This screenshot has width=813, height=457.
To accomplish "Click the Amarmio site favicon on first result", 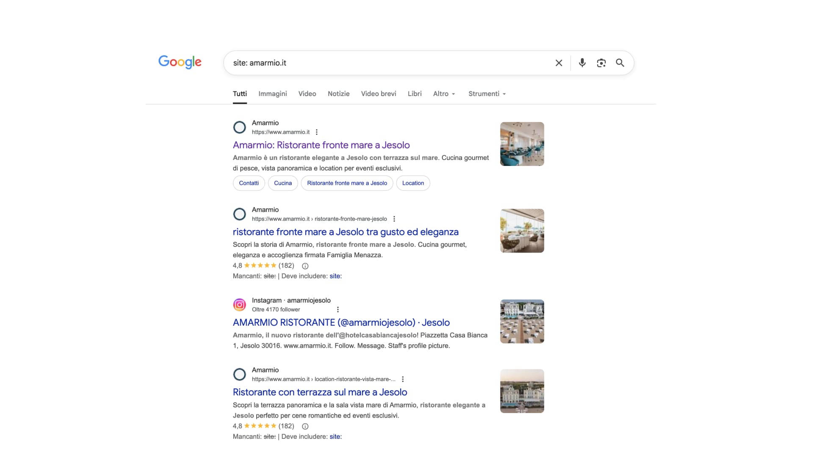I will pos(239,127).
